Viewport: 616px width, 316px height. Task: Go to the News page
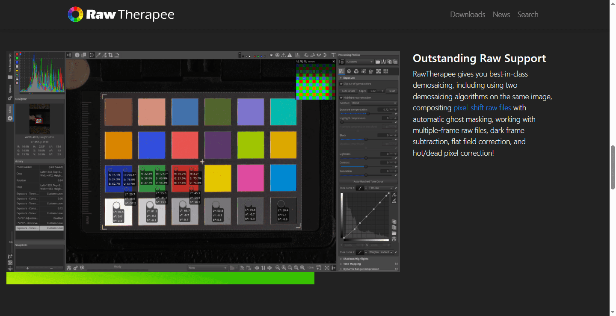501,15
